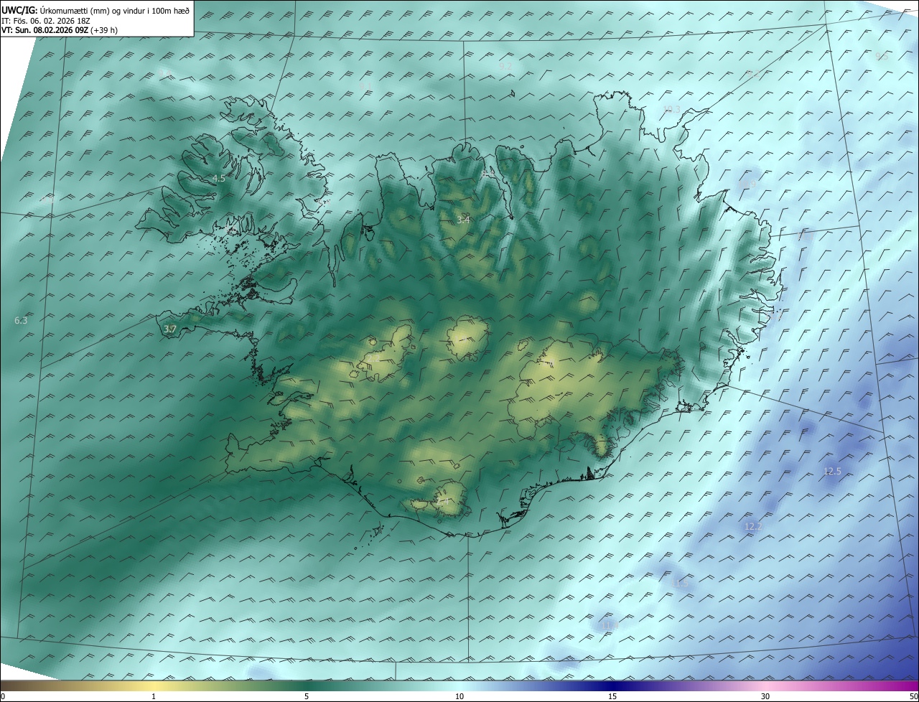Click the color scale tick labeled 30
The width and height of the screenshot is (919, 702).
[x=765, y=696]
